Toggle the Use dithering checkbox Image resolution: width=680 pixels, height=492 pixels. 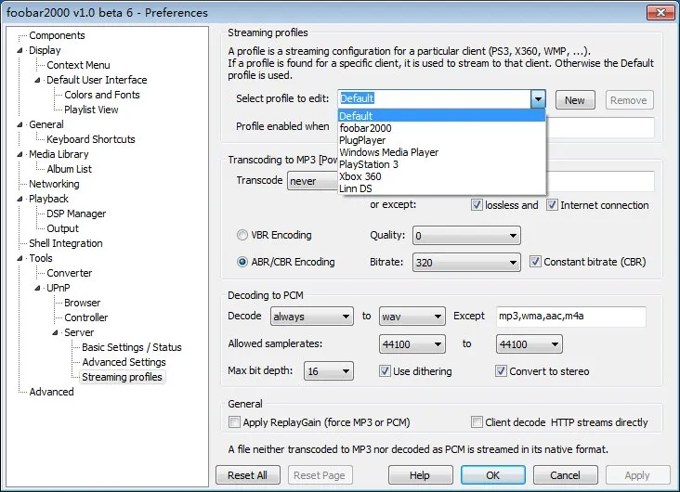[385, 371]
